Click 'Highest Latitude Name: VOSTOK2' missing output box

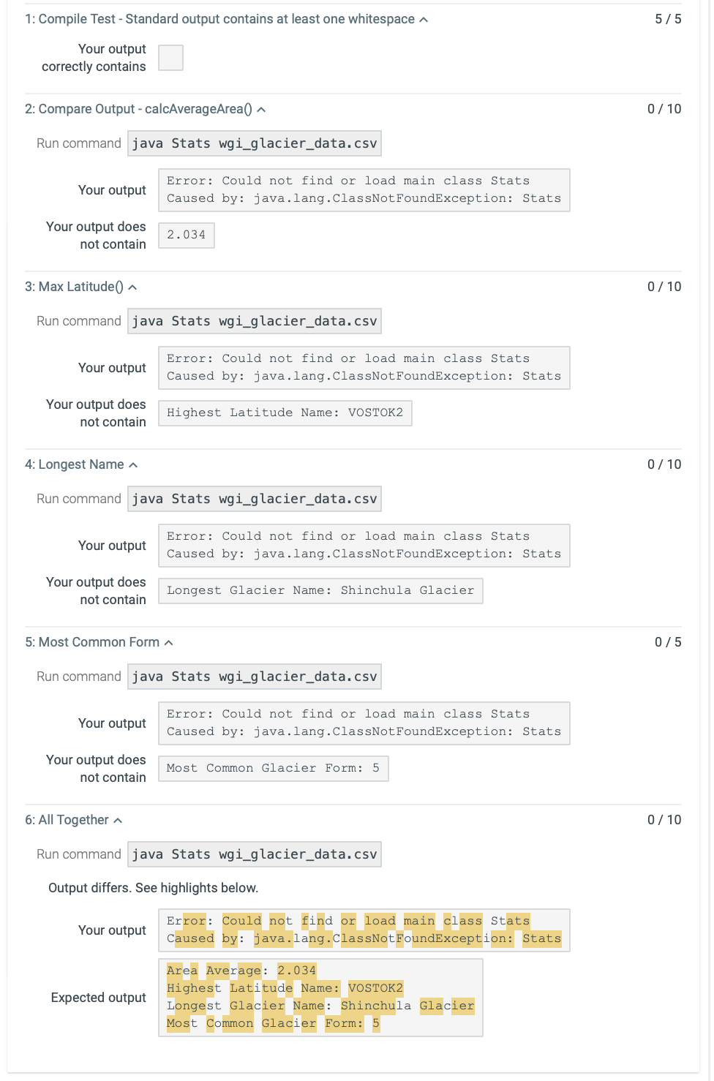285,413
